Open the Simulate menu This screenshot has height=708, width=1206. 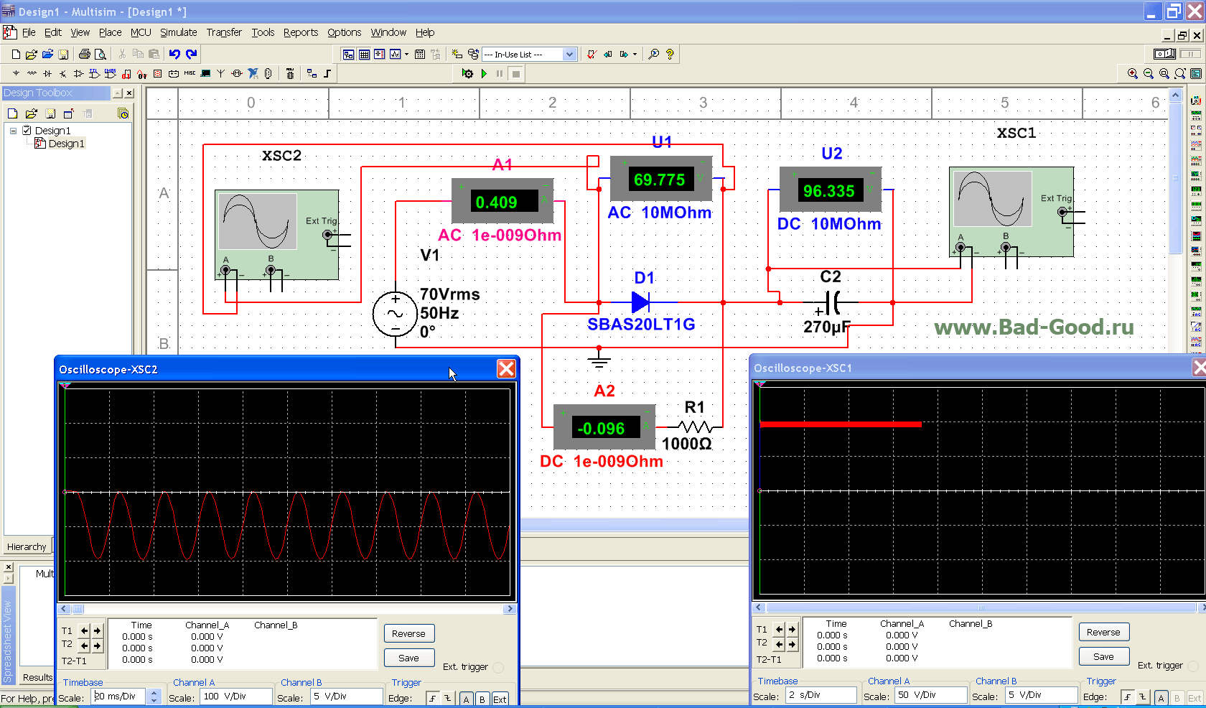pyautogui.click(x=178, y=32)
